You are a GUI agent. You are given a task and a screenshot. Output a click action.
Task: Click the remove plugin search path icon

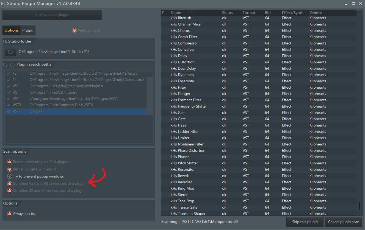(12, 64)
